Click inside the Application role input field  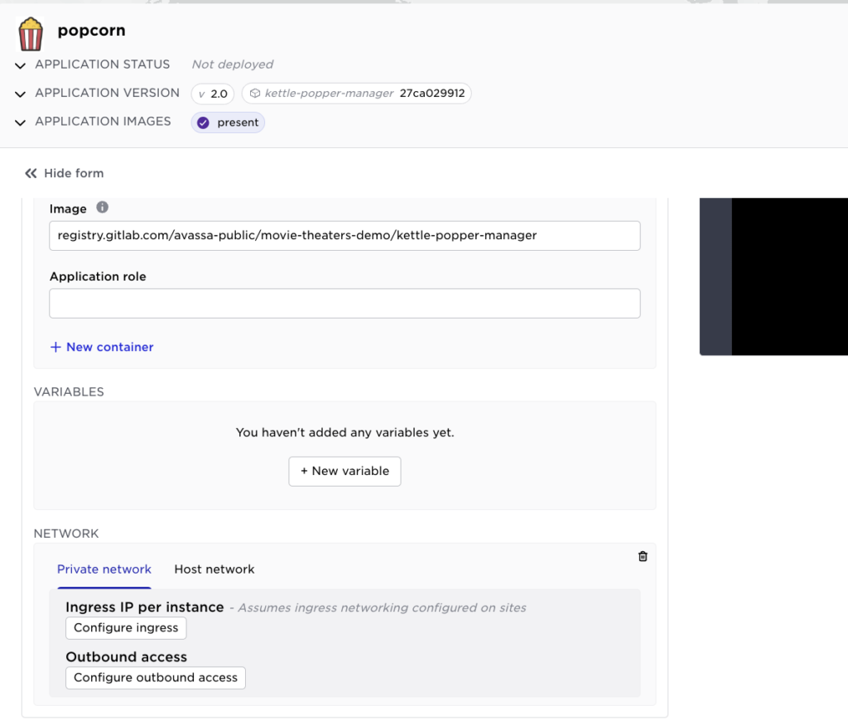pyautogui.click(x=344, y=303)
